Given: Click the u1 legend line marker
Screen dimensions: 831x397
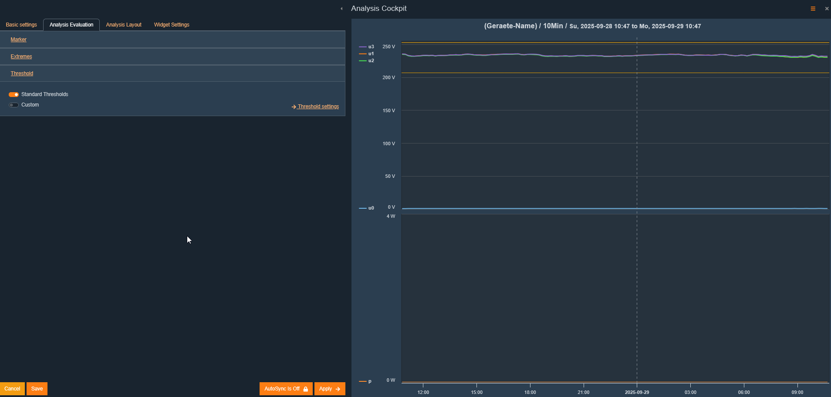Looking at the screenshot, I should [363, 54].
